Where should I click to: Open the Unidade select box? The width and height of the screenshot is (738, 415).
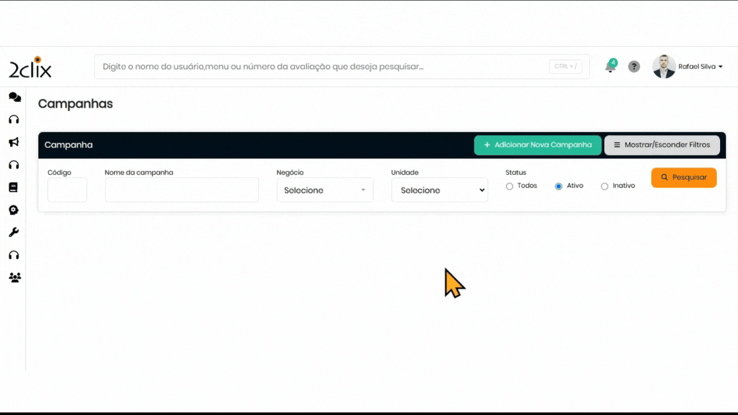pos(439,190)
